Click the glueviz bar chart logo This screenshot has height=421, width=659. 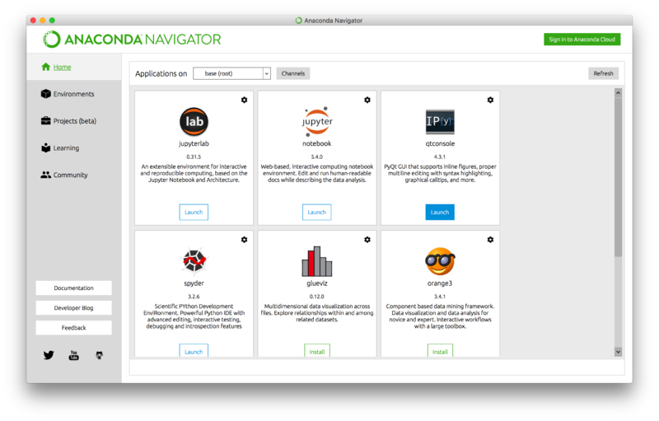point(317,261)
